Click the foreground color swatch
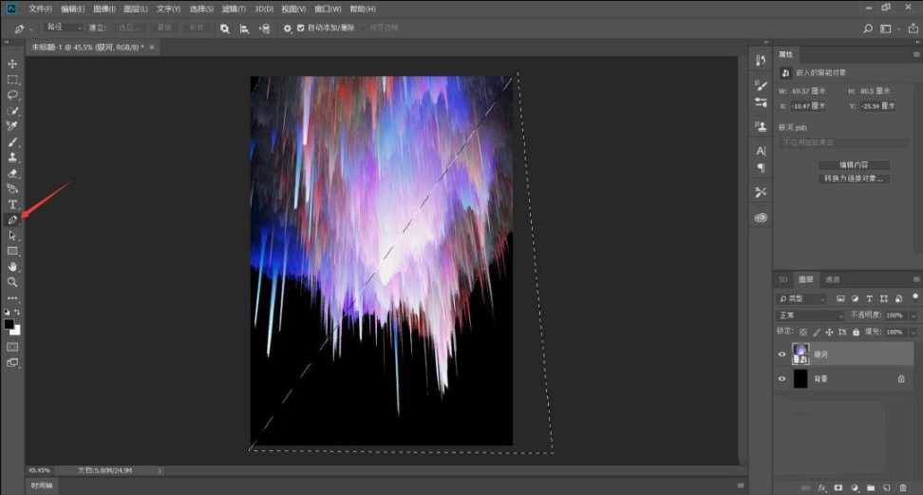 (x=9, y=324)
